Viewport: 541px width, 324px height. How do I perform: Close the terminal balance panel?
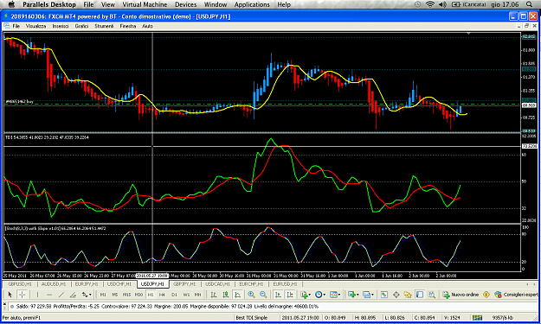(x=4, y=304)
